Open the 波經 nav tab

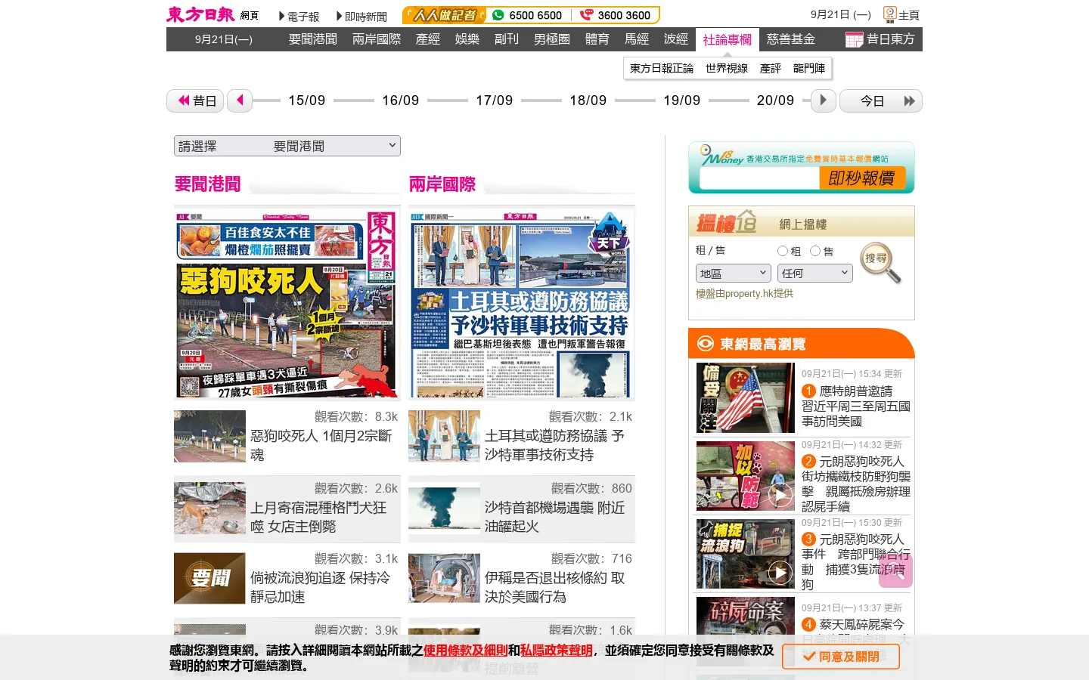(676, 39)
